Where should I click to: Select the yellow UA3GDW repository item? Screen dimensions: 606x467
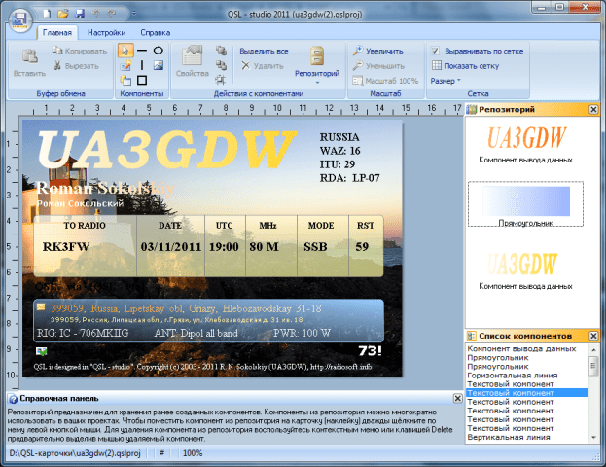525,270
